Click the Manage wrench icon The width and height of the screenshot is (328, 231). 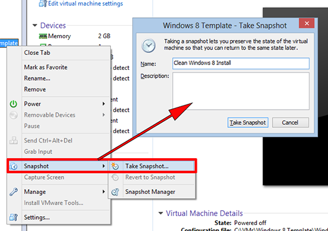point(14,192)
